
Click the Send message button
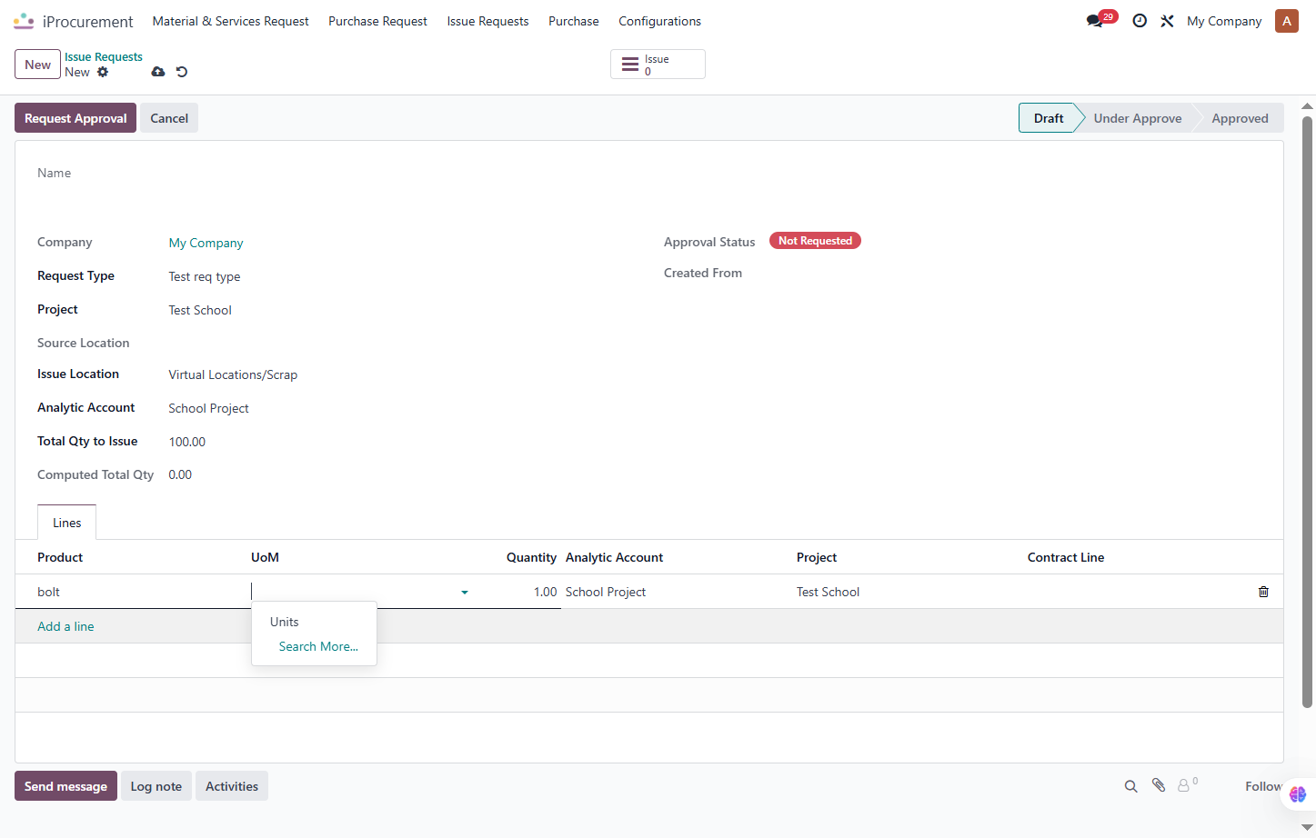click(65, 786)
